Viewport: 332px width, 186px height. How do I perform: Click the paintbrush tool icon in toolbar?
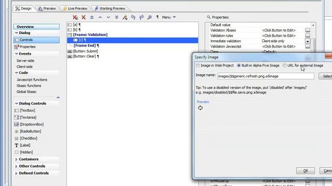(x=125, y=17)
